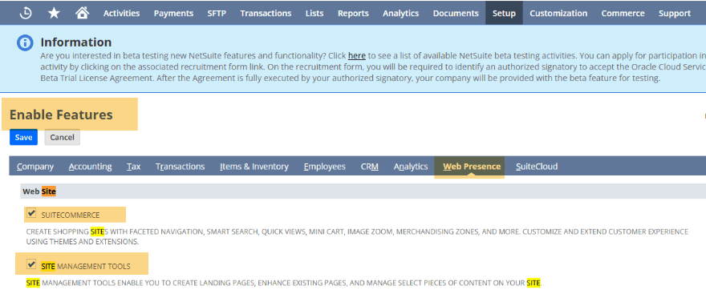
Task: Select the Web Presence subtab
Action: tap(472, 167)
